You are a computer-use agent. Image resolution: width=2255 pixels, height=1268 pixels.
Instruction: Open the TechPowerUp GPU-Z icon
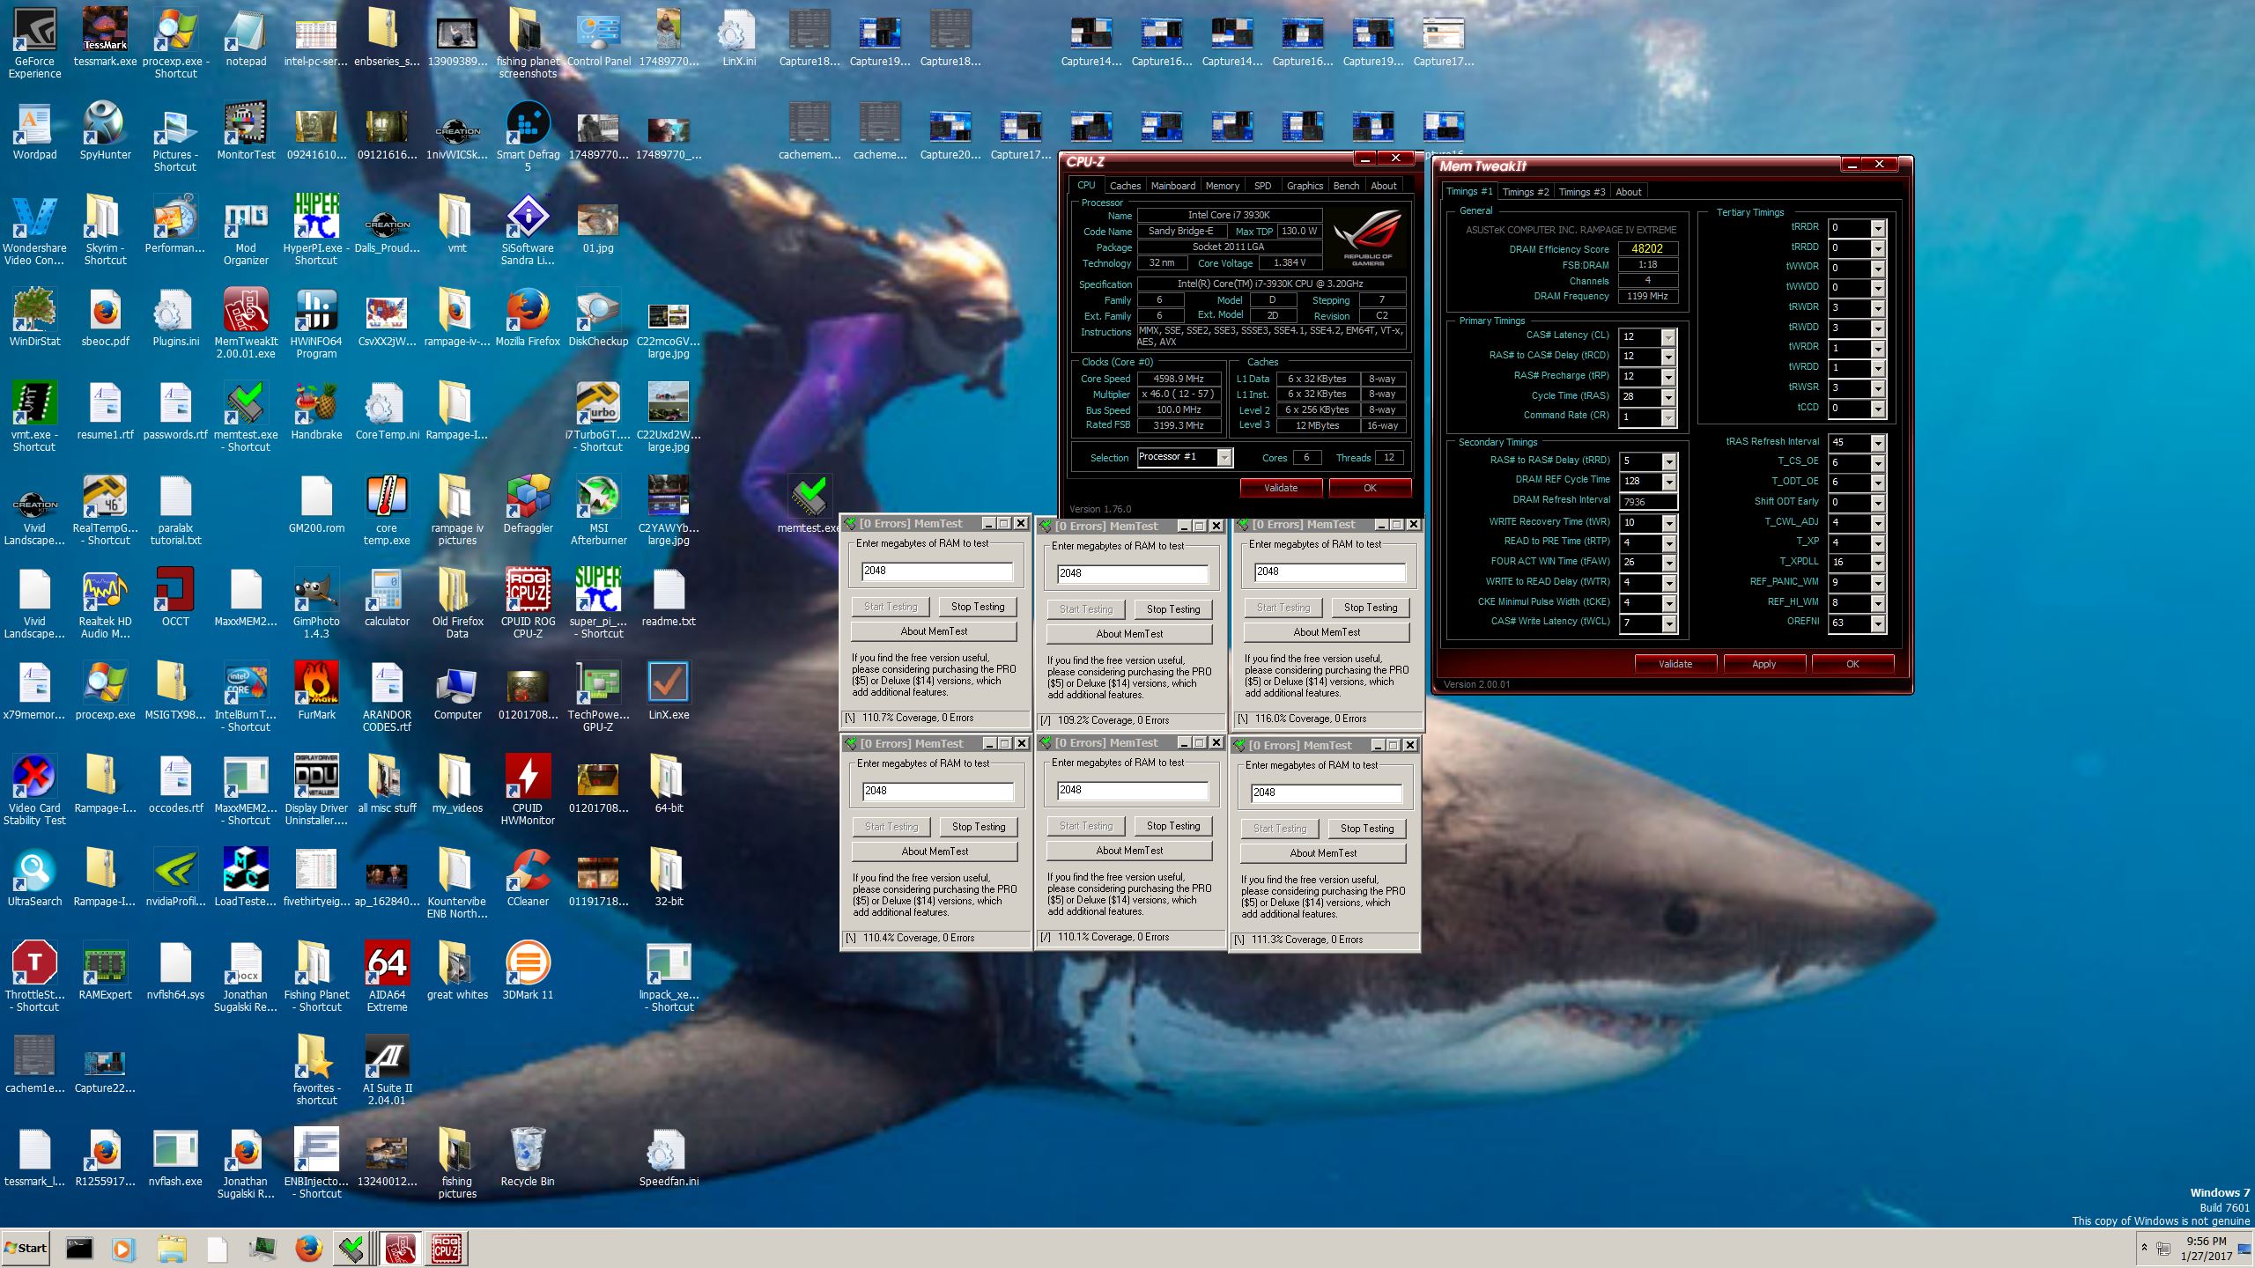point(598,696)
